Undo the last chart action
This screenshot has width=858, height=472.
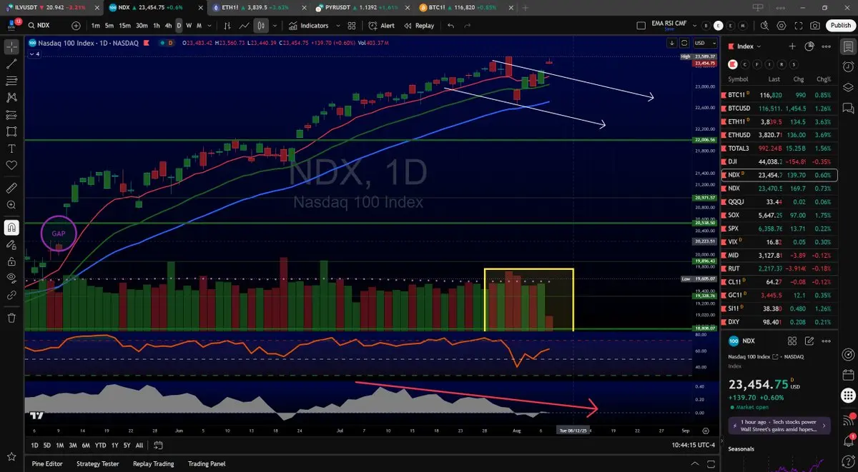tap(450, 26)
